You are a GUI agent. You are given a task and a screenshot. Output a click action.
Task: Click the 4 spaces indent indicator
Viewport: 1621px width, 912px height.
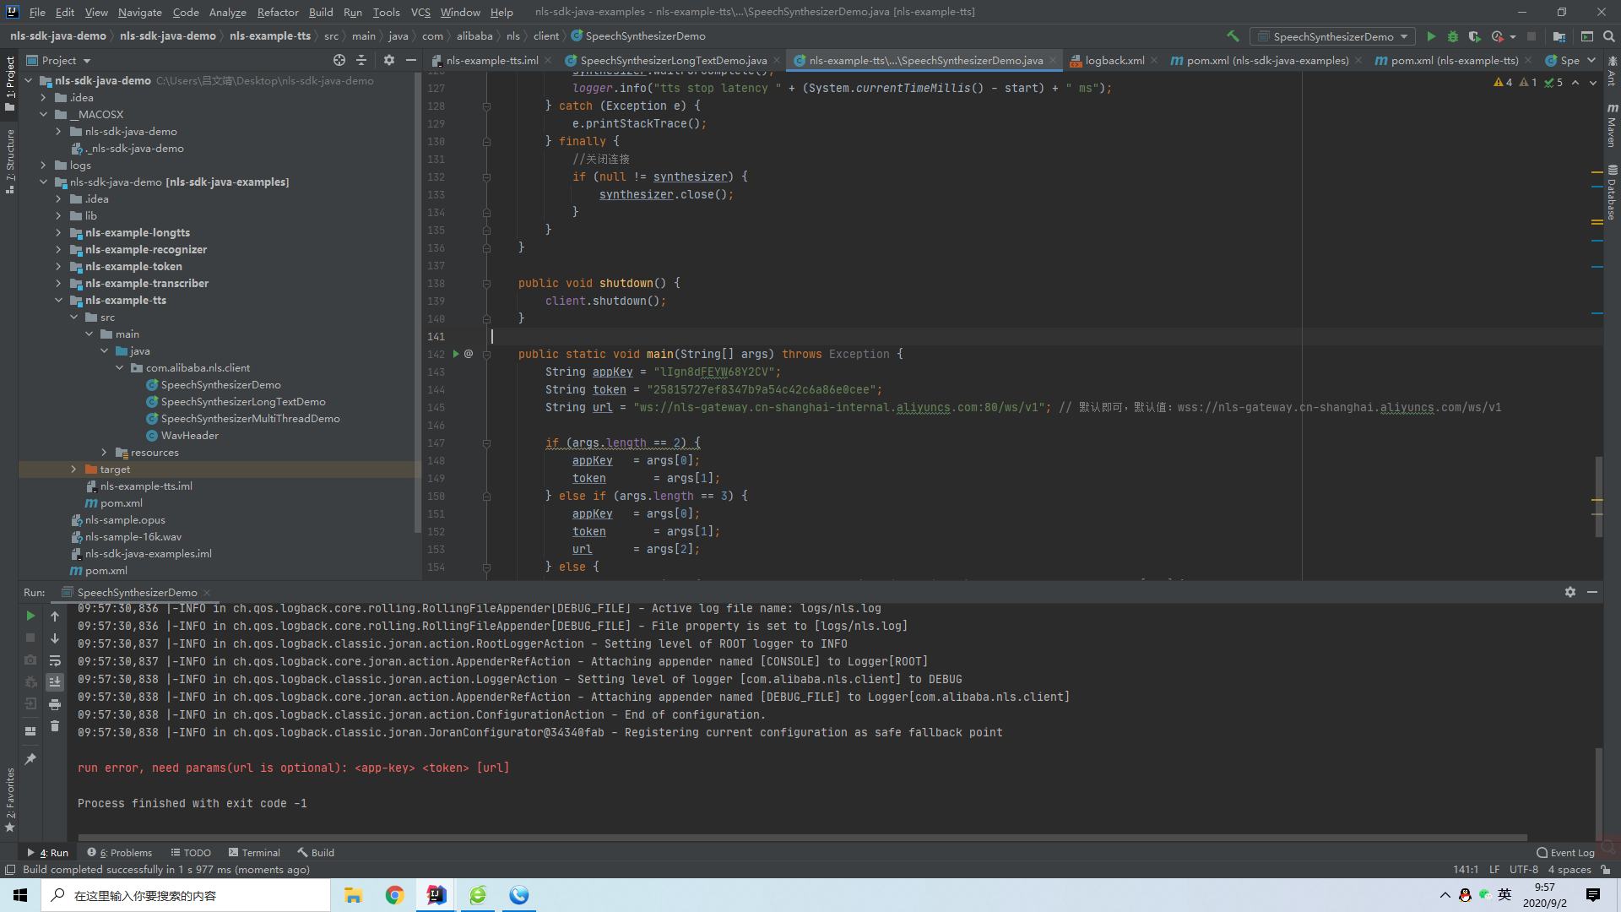1569,869
